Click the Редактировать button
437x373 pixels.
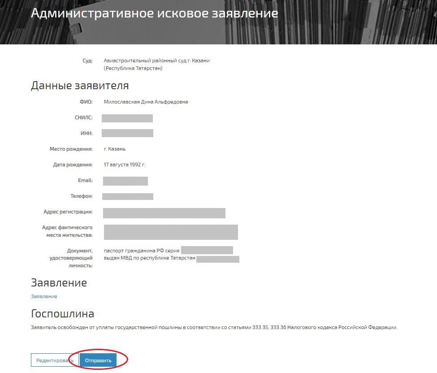(55, 360)
